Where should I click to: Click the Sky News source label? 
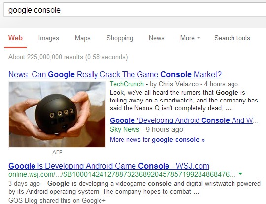coord(125,129)
